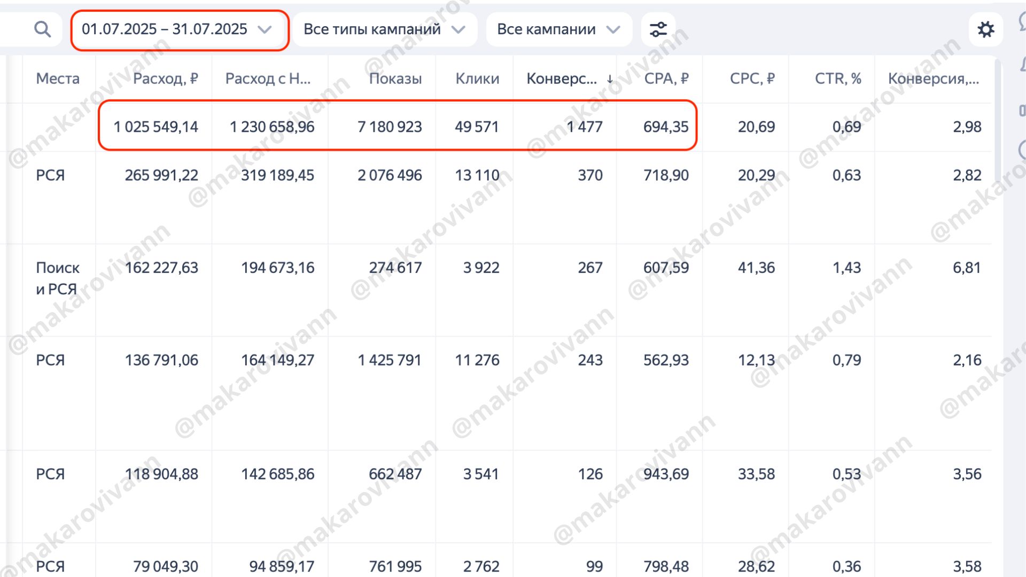Open the filter sliders settings icon

pyautogui.click(x=658, y=29)
